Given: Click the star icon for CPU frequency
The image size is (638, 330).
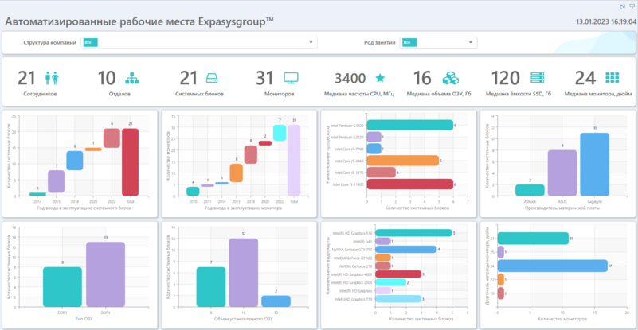Looking at the screenshot, I should click(380, 78).
